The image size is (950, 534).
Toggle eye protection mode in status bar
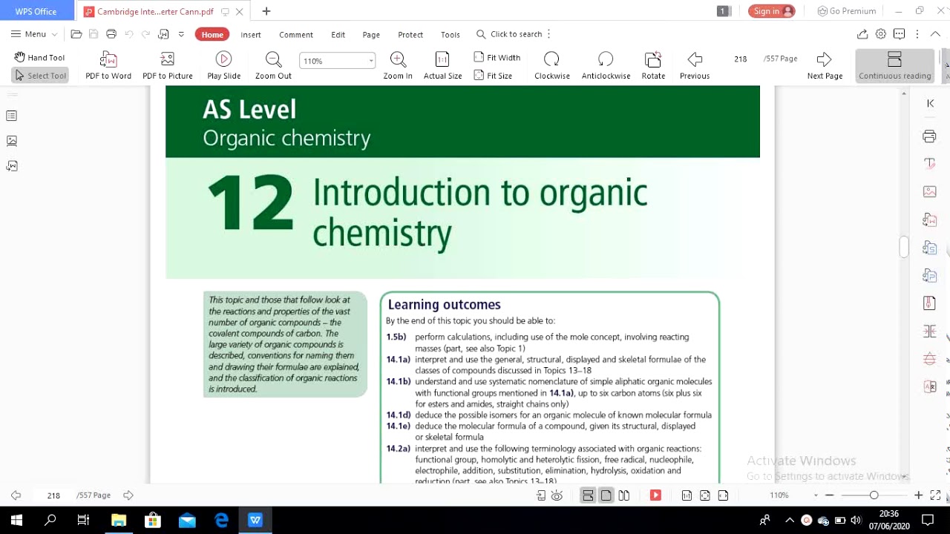557,495
